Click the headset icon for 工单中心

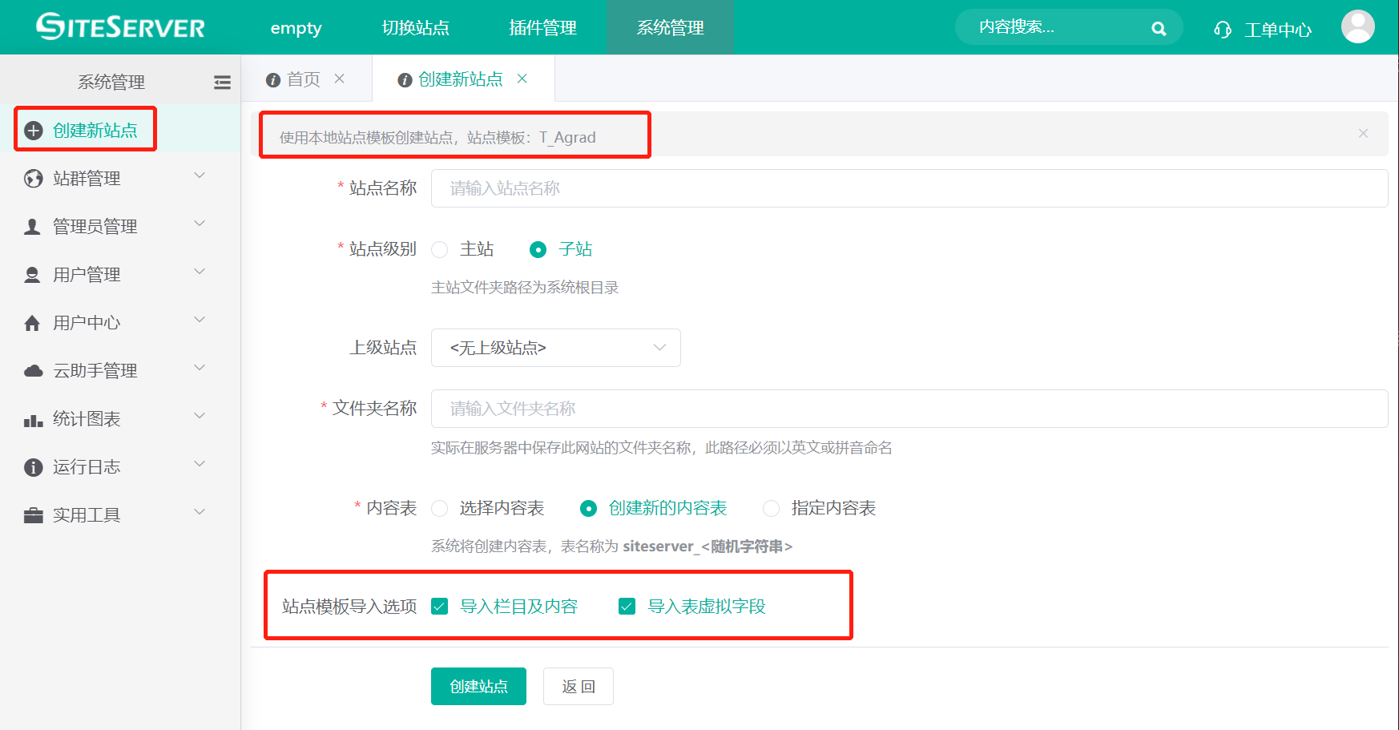pyautogui.click(x=1222, y=30)
